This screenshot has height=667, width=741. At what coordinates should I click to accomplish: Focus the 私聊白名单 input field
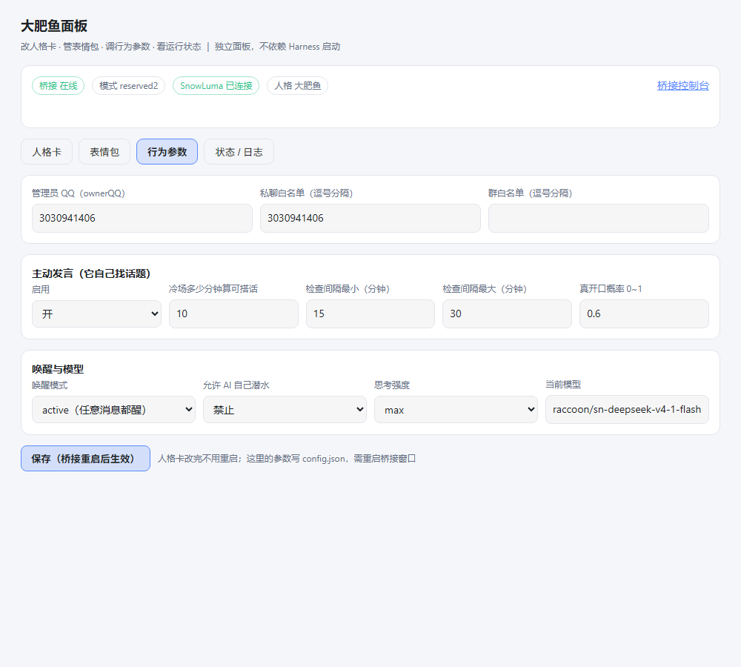(370, 219)
